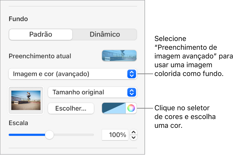Click the Escala label
Image resolution: width=234 pixels, height=155 pixels.
coord(18,123)
